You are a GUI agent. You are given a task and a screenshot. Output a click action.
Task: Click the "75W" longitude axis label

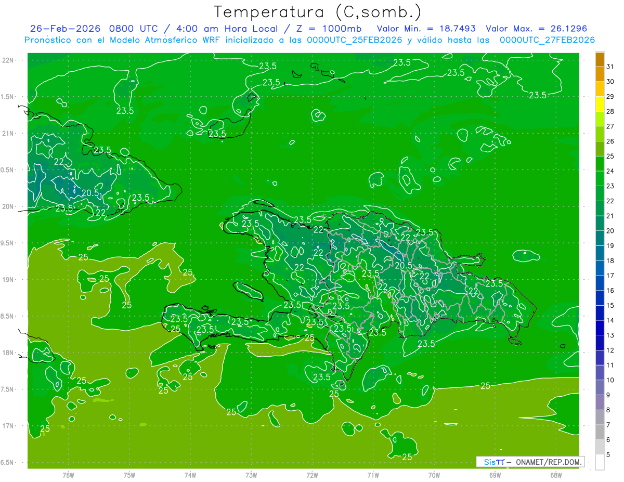pos(129,475)
